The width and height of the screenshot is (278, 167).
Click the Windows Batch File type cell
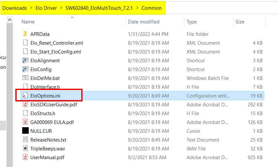(208, 78)
